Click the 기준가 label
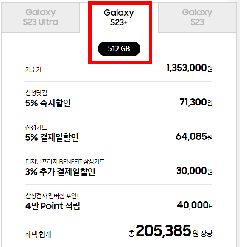Screen dimensions: 240x247 [33, 69]
